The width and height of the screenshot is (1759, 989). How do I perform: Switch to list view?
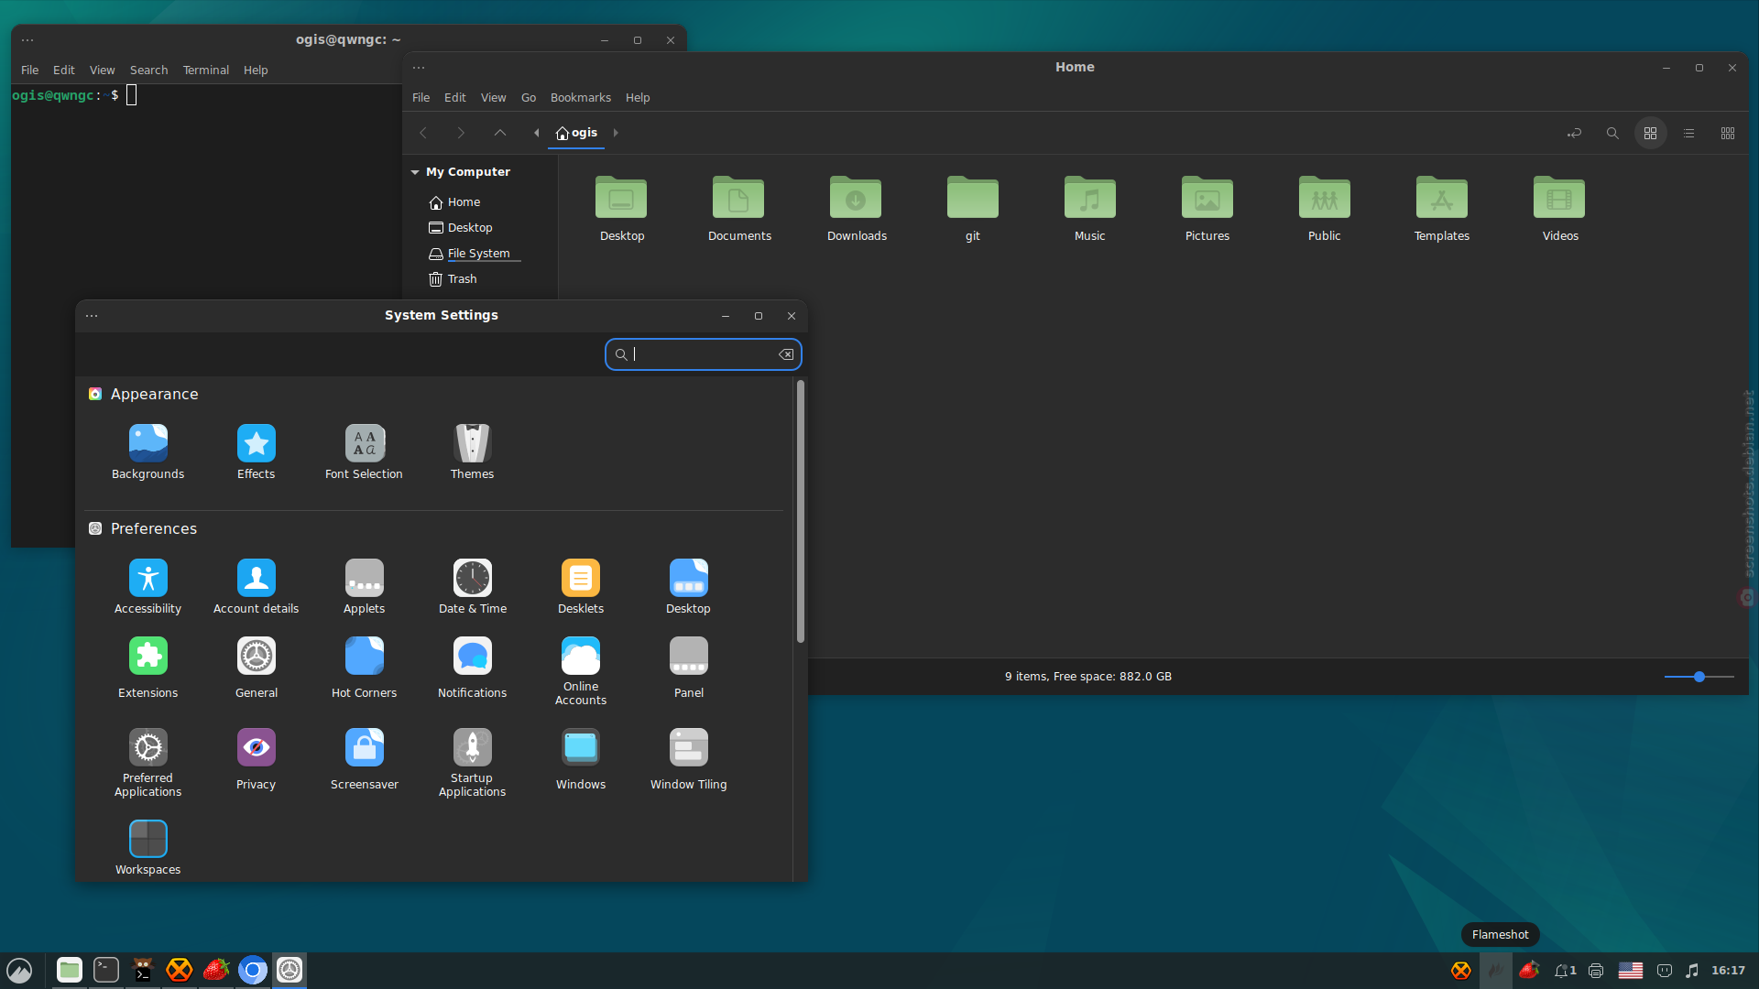point(1688,134)
